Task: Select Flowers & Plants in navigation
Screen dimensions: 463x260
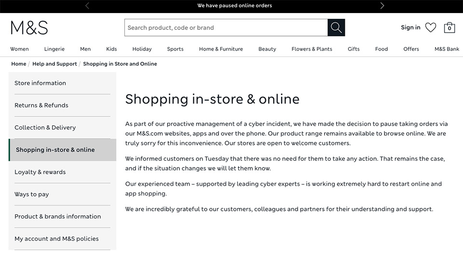Action: click(312, 49)
